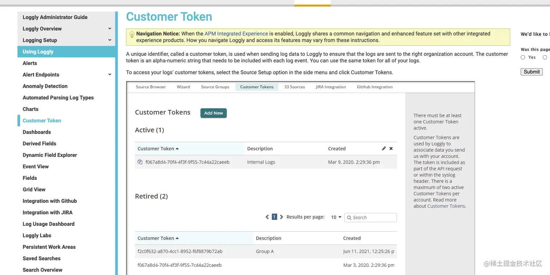Click Description header in the Retired table
The image size is (550, 275).
(268, 238)
